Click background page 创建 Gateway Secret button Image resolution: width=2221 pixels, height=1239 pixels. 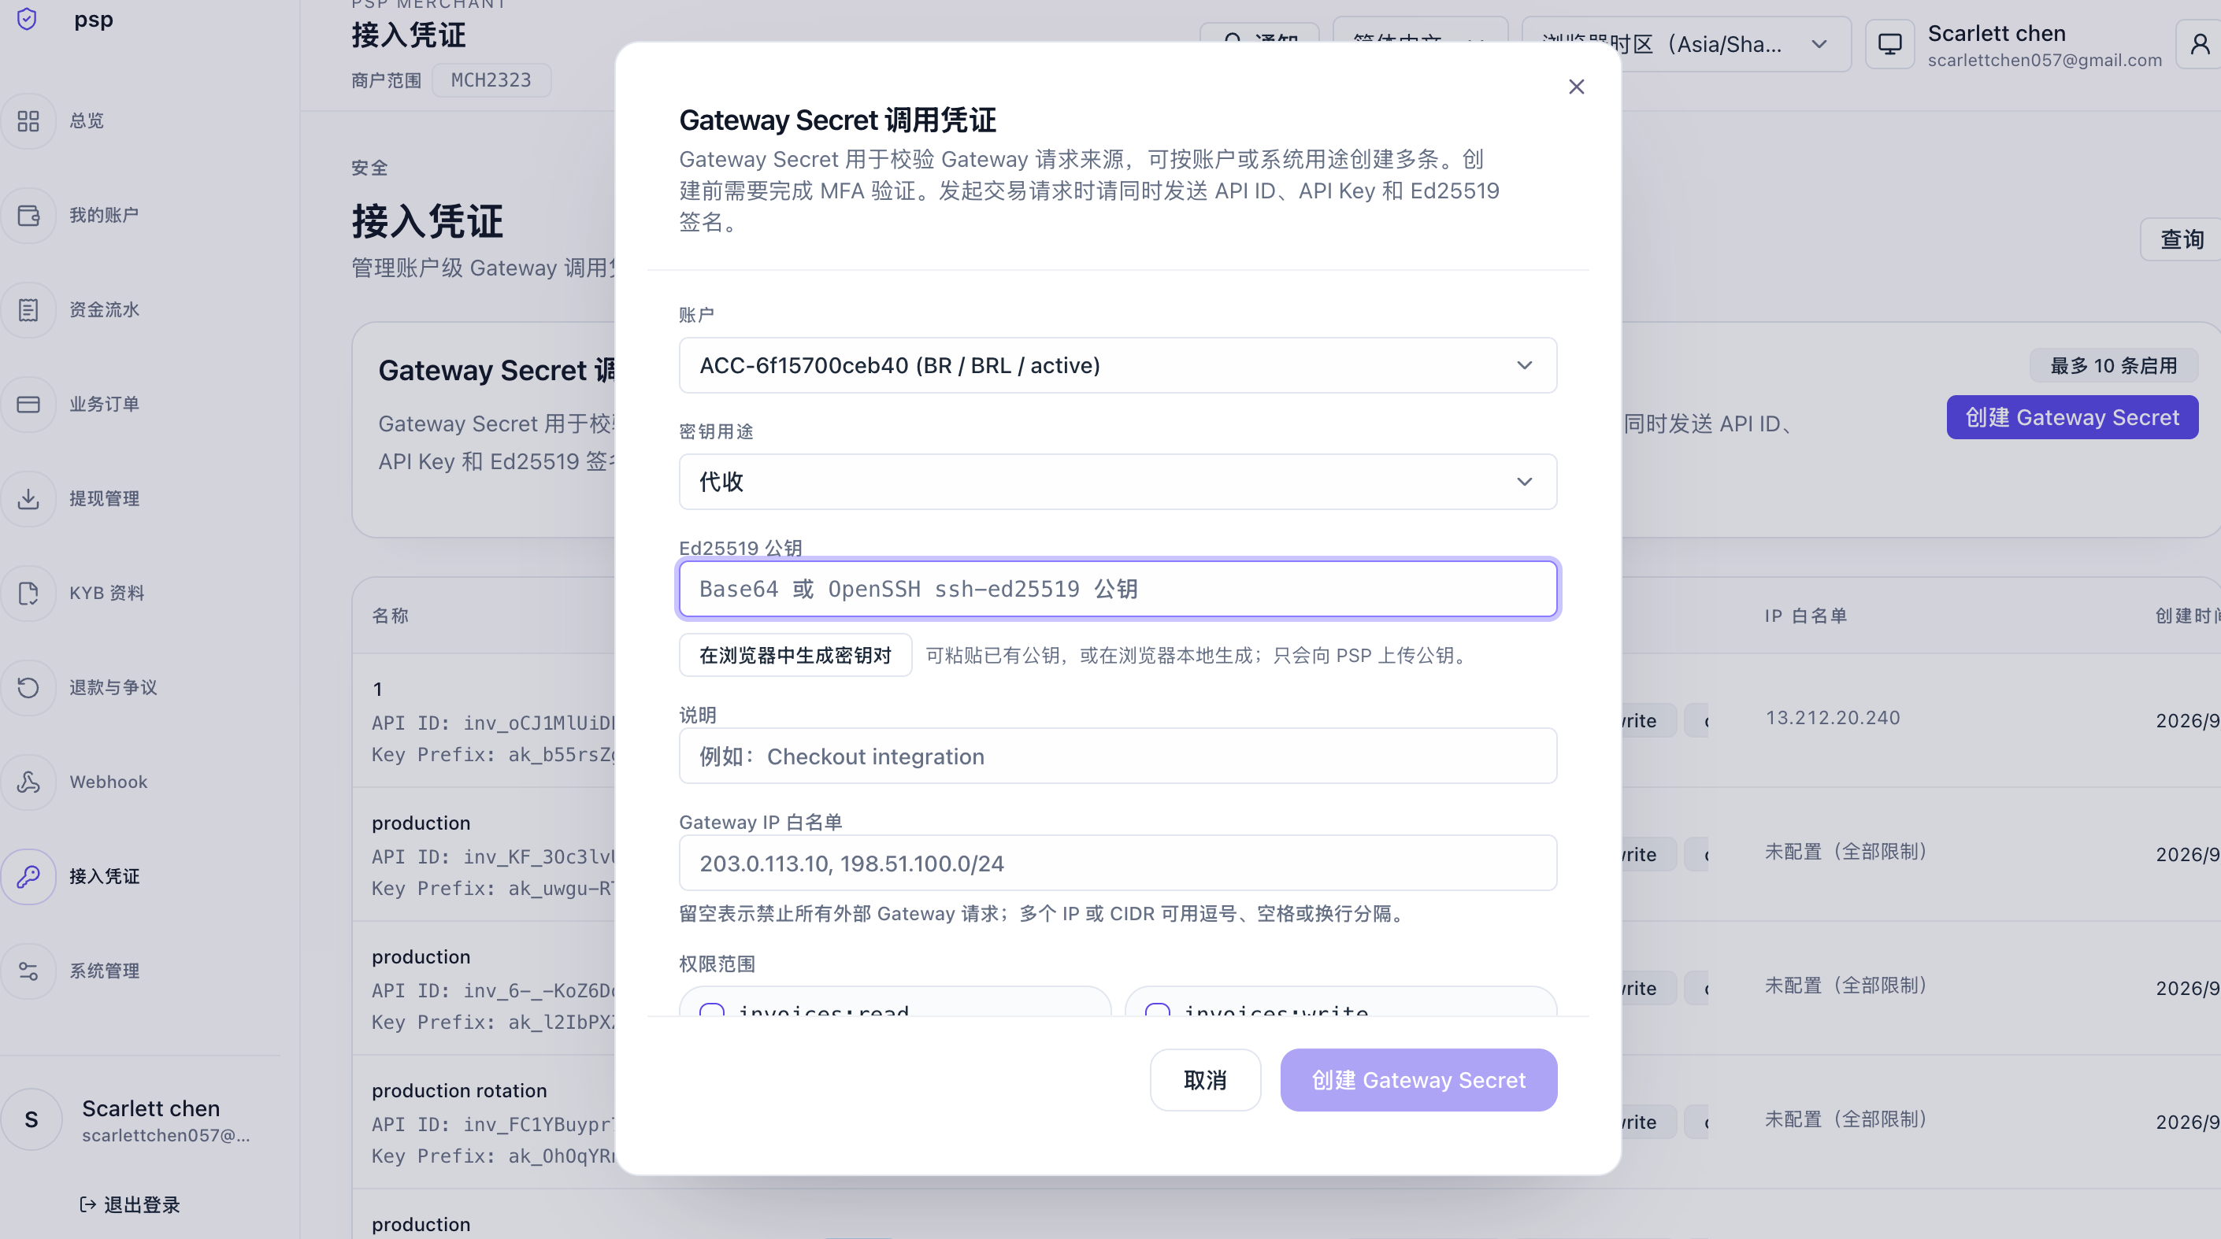(2072, 418)
